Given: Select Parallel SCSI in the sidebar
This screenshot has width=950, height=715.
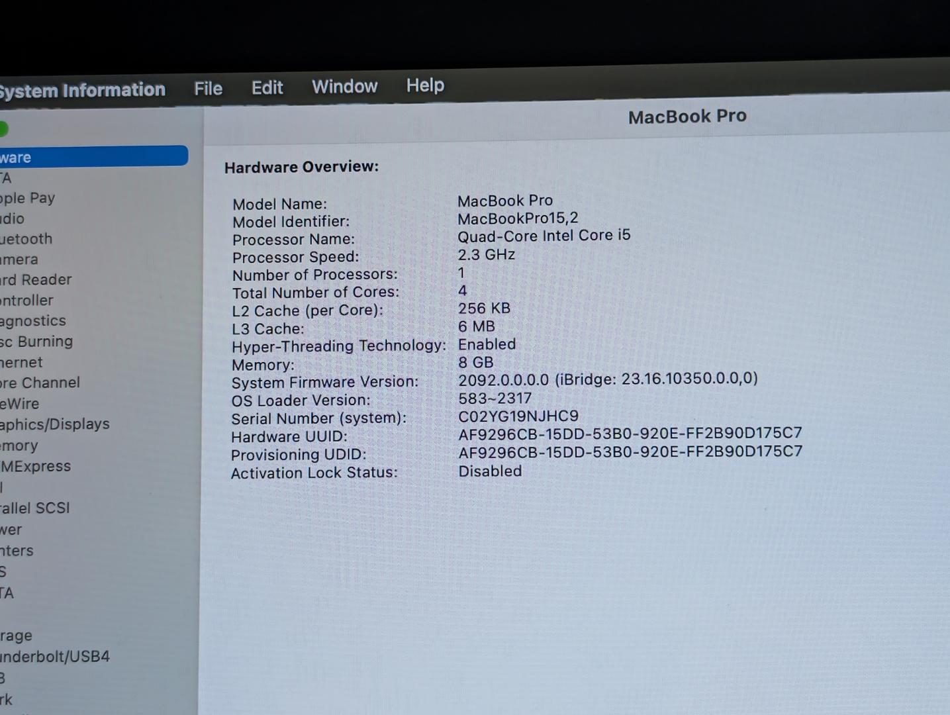Looking at the screenshot, I should (34, 508).
